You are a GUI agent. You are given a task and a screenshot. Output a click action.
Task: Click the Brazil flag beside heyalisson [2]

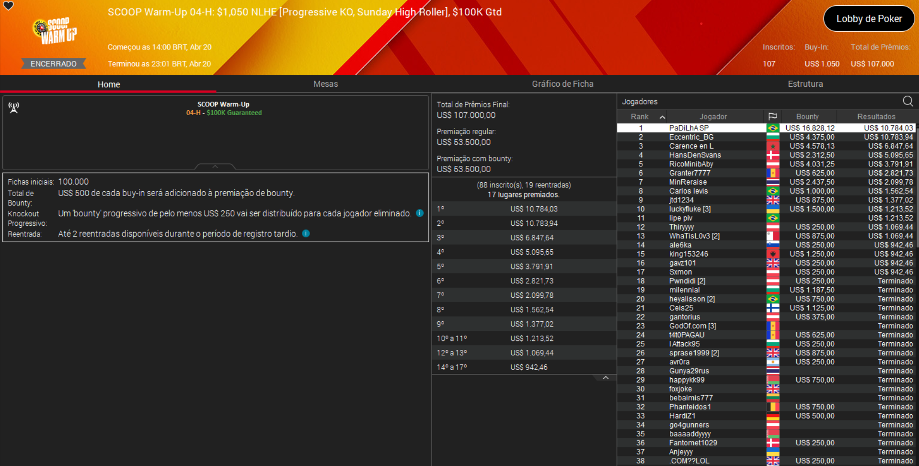pos(772,299)
